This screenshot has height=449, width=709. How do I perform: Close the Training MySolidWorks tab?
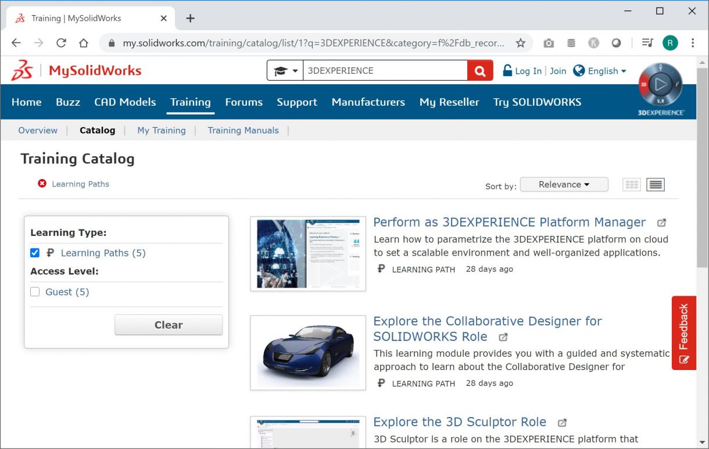(x=164, y=18)
